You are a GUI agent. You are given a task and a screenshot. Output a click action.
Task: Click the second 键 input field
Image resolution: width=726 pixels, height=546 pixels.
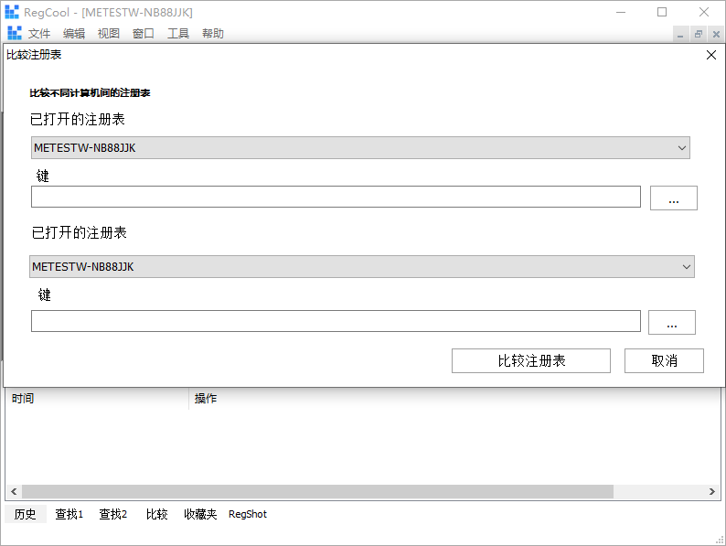336,321
